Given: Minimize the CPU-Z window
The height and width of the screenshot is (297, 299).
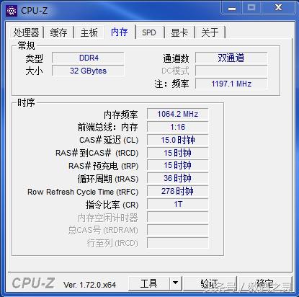Looking at the screenshot, I should (x=231, y=8).
